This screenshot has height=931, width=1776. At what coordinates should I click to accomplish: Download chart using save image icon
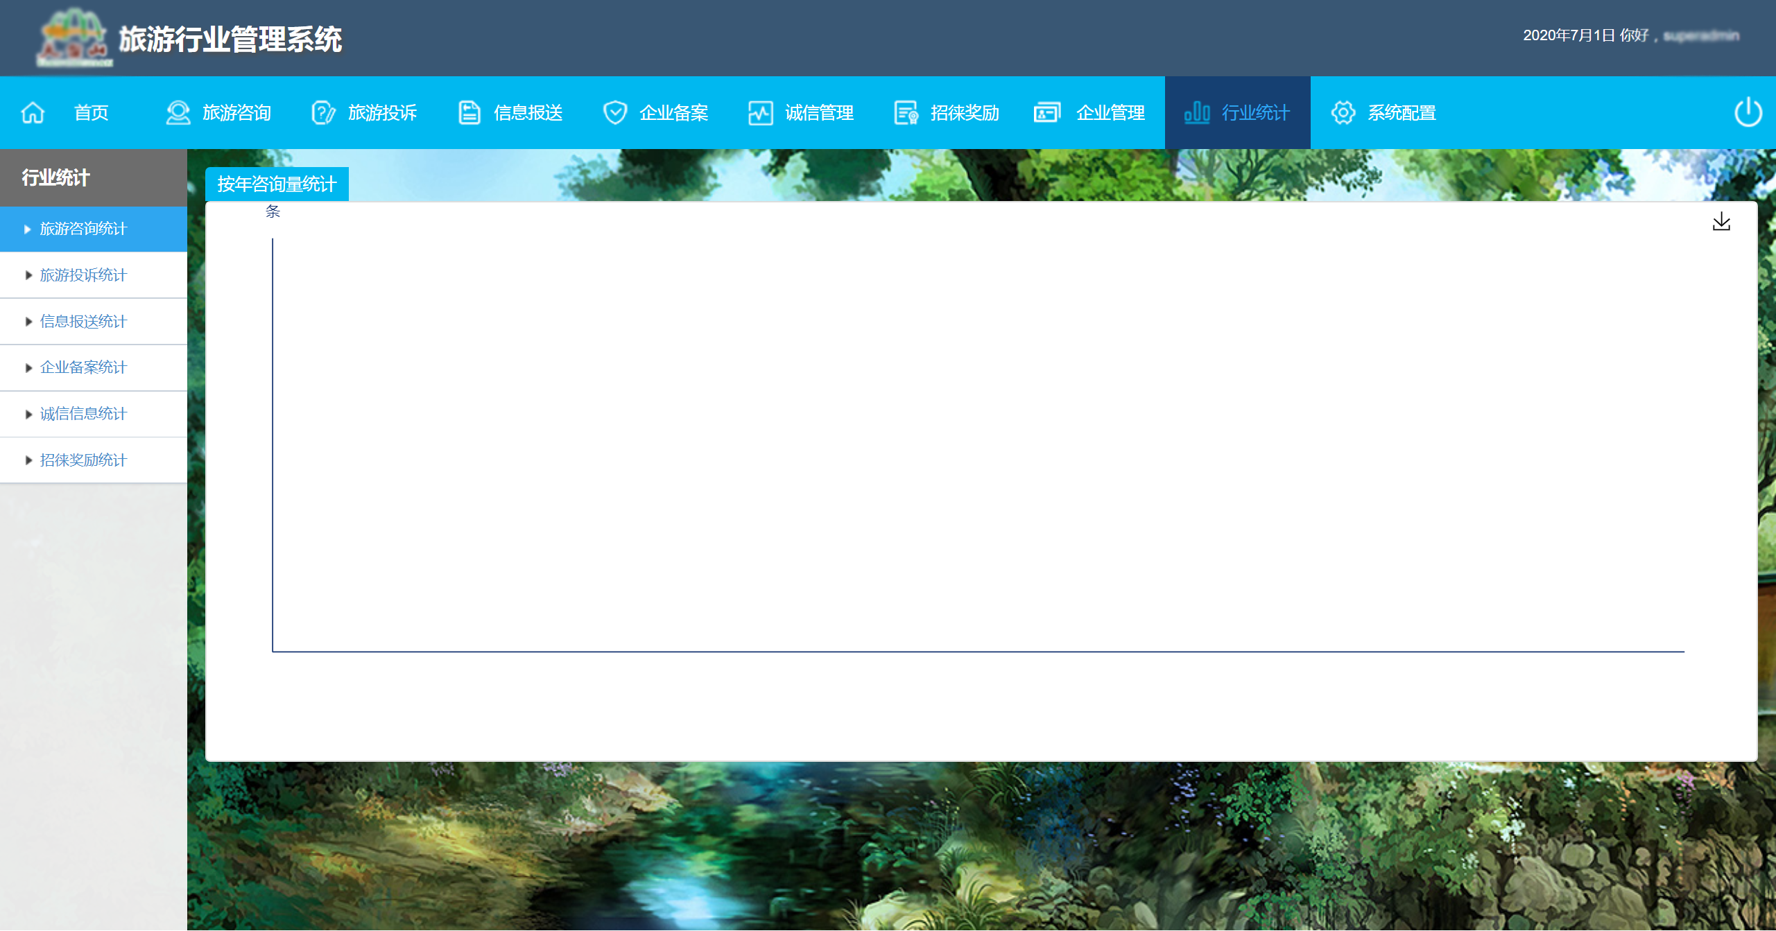click(x=1721, y=222)
